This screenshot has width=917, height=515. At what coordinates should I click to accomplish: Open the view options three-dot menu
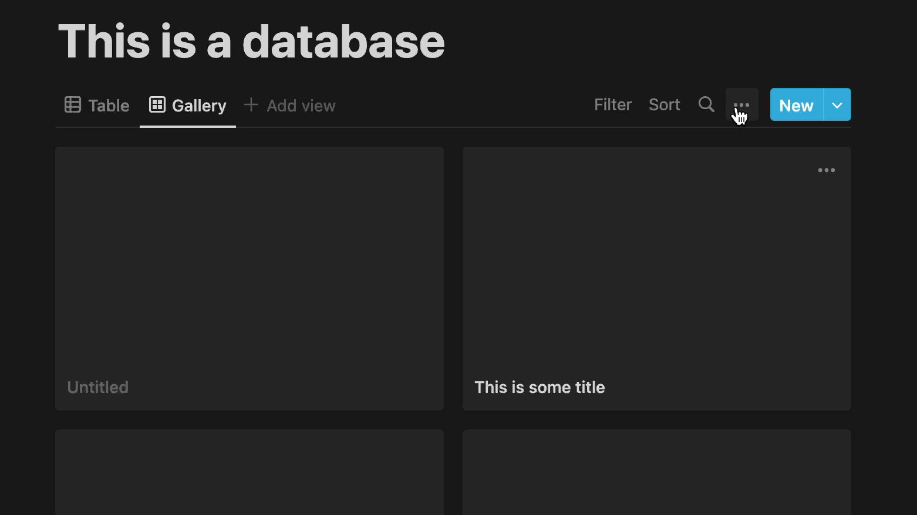(742, 104)
